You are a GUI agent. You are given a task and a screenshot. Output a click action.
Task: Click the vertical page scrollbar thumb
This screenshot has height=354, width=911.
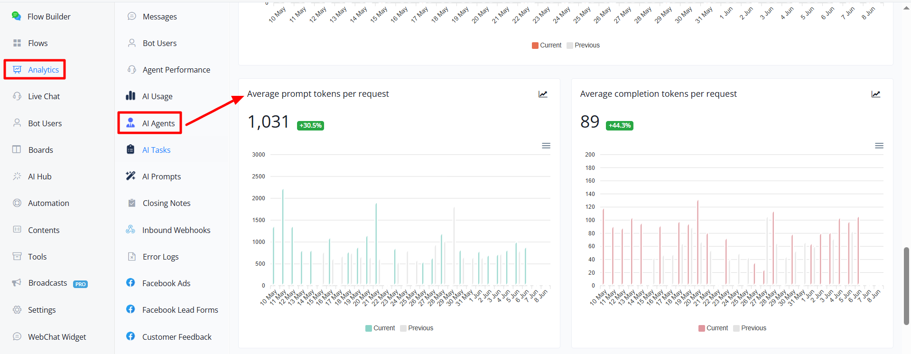click(x=907, y=286)
